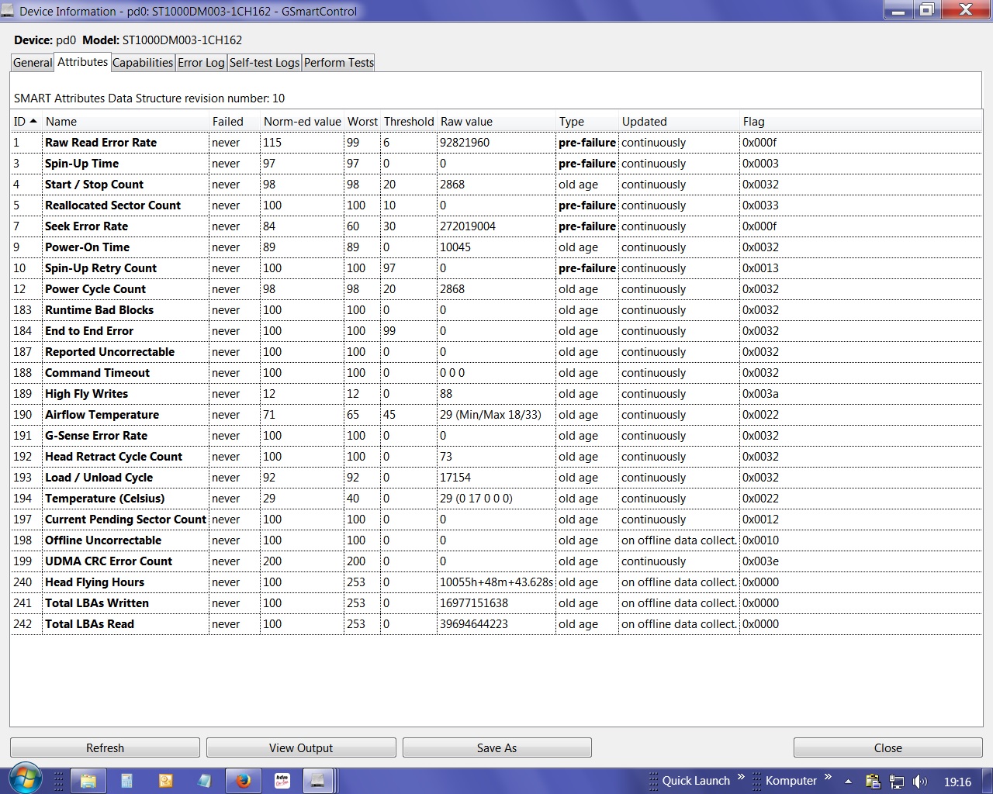Select the Start / Stop Count row
Screen dimensions: 993x794
(496, 185)
